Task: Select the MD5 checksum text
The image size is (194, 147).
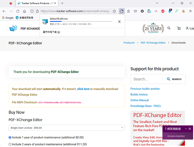Action: click(x=60, y=102)
